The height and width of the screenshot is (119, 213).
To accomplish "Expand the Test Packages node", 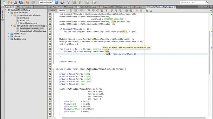I will (x=9, y=34).
